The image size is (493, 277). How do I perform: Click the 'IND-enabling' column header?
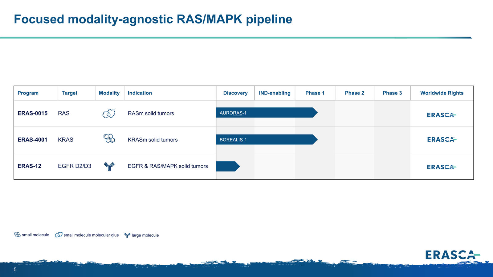[275, 93]
